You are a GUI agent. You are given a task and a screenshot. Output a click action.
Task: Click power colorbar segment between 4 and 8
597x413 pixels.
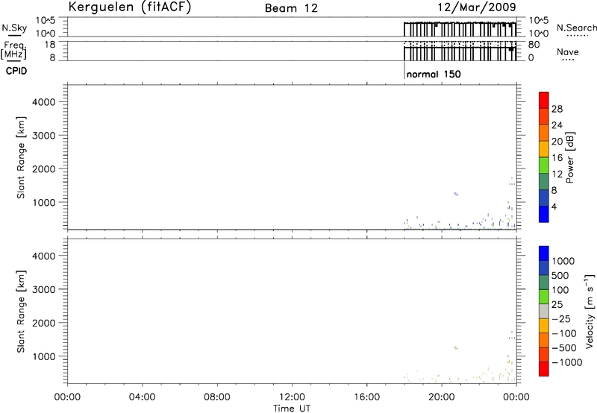click(544, 198)
